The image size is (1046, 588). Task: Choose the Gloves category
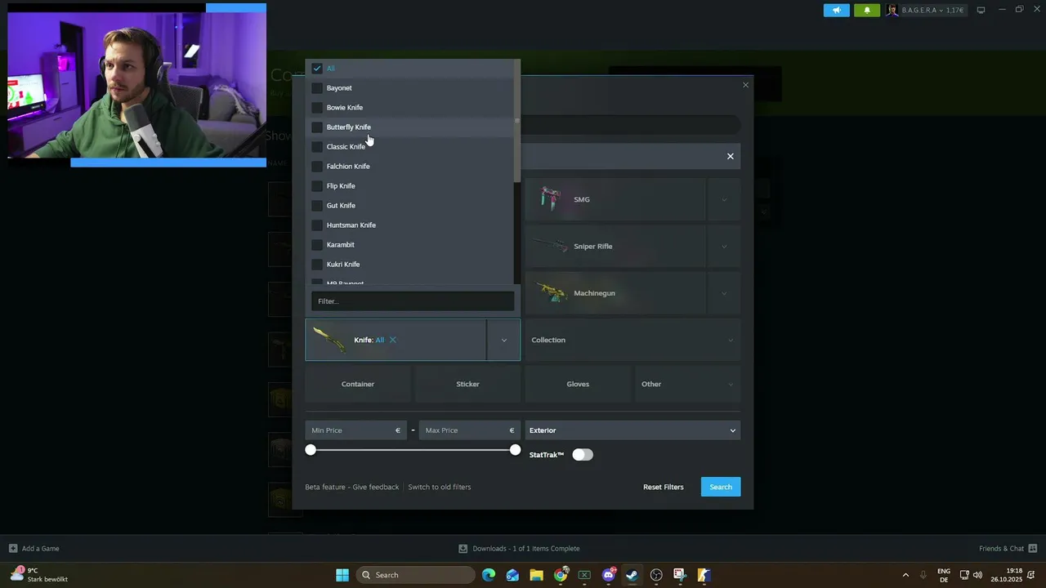click(x=578, y=384)
